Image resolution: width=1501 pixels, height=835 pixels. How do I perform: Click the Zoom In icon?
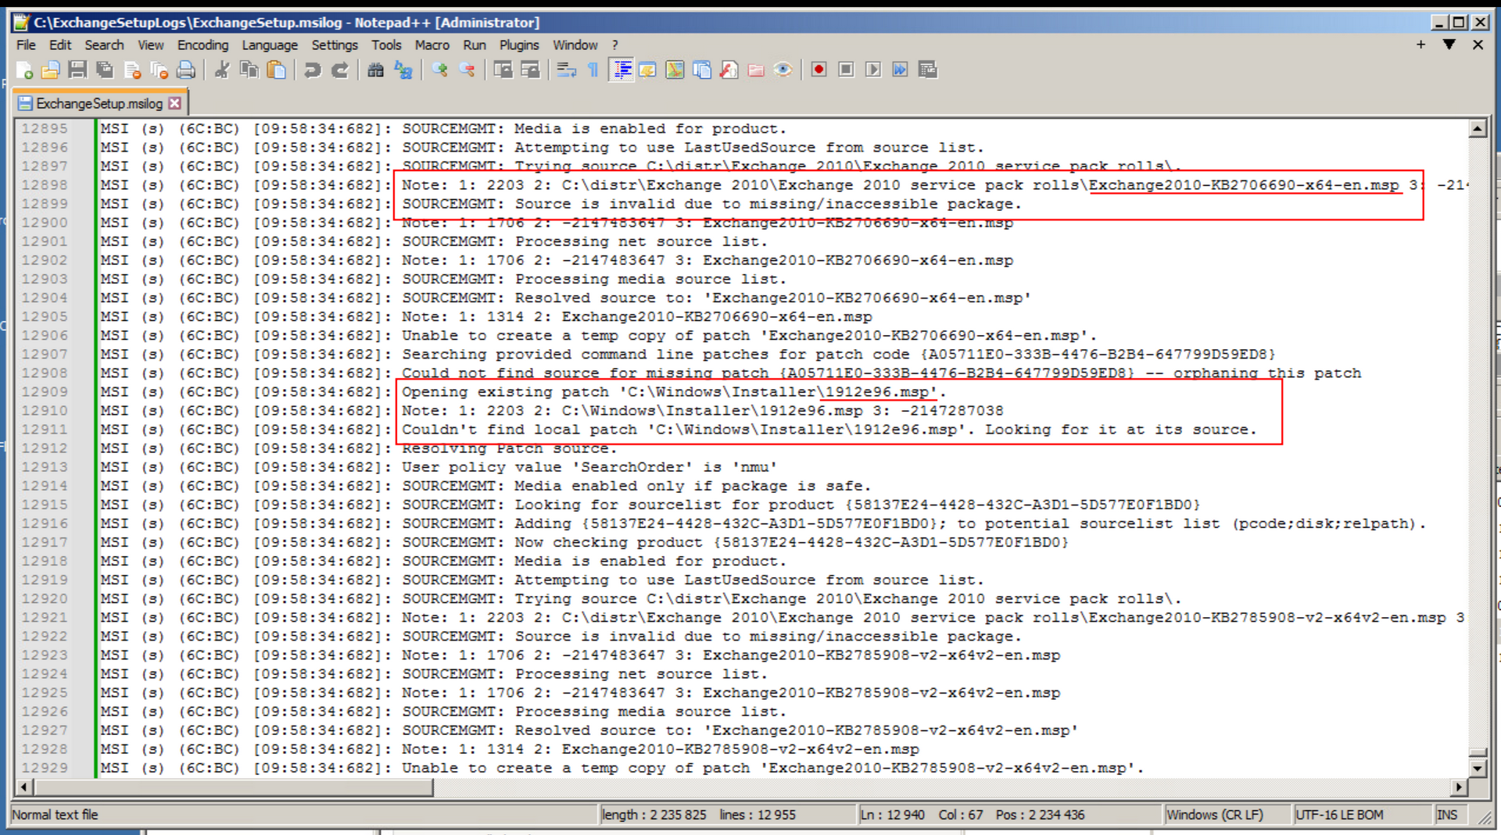pos(440,70)
